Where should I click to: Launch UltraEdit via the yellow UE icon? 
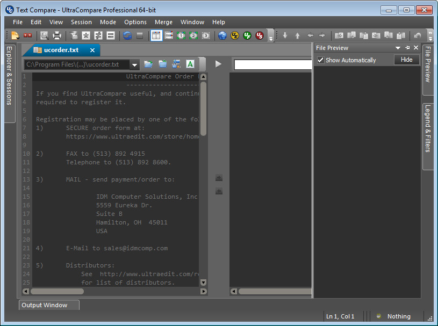pyautogui.click(x=235, y=35)
